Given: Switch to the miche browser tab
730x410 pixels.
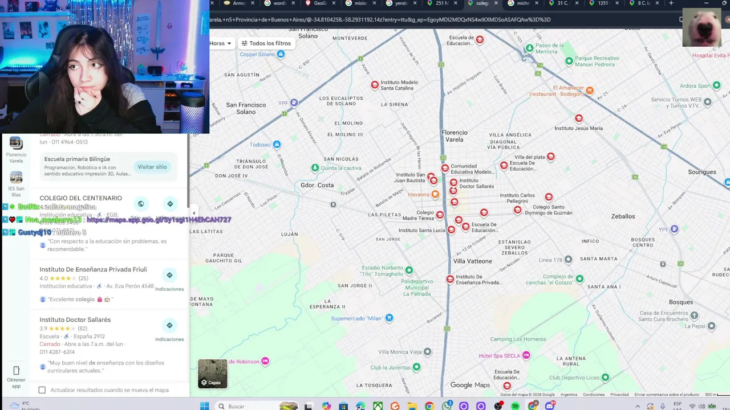Looking at the screenshot, I should click(523, 3).
